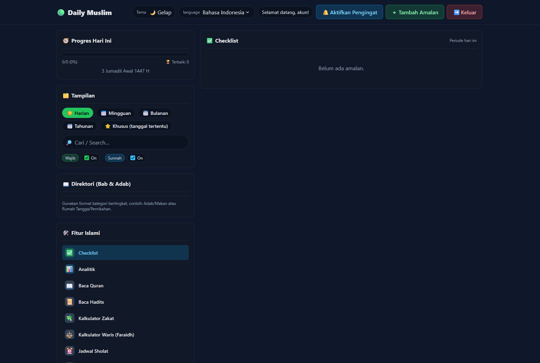
Task: Switch to Bulanan view
Action: (x=155, y=113)
